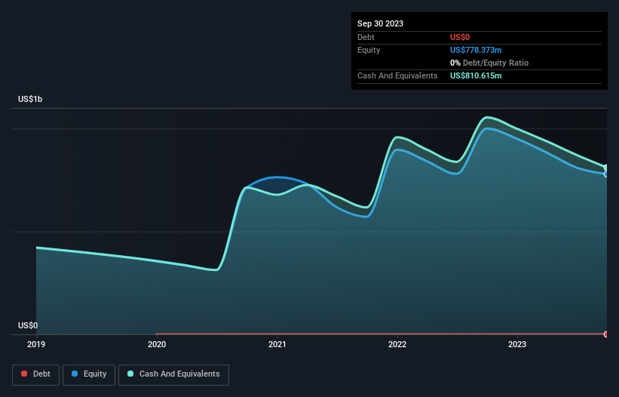
Task: Click the 2022 axis label
Action: pyautogui.click(x=397, y=344)
